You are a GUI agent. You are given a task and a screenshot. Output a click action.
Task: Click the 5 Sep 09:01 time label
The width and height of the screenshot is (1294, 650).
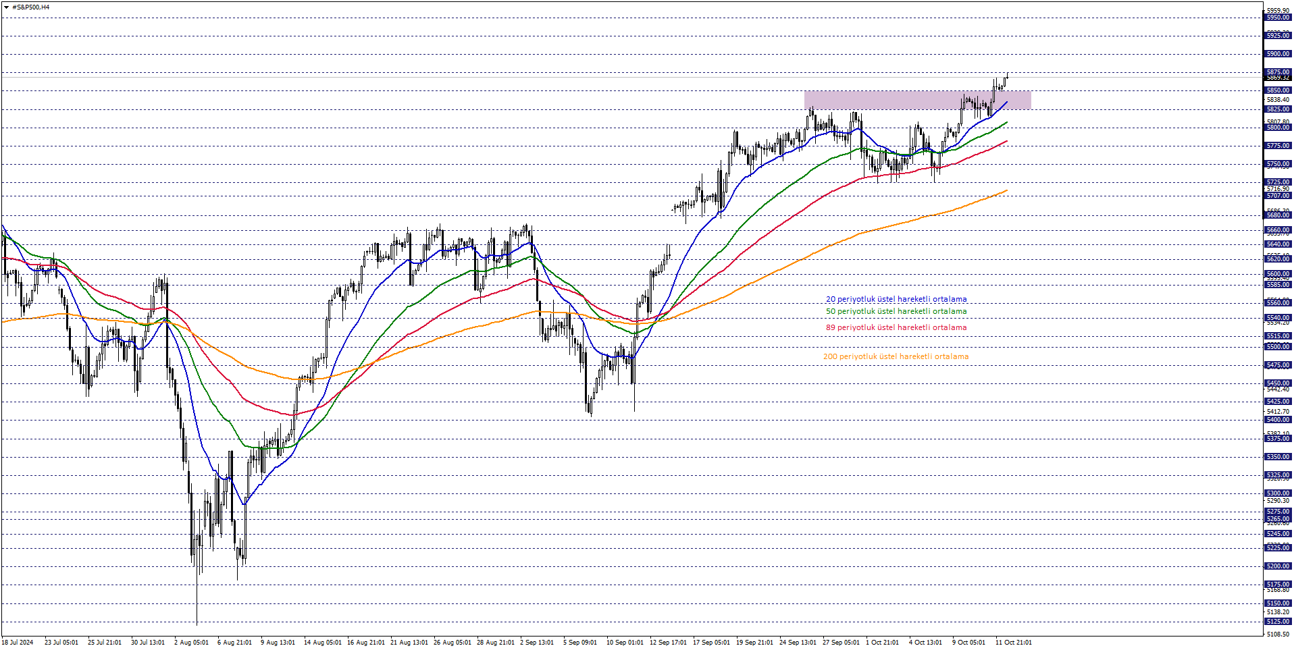tap(580, 643)
